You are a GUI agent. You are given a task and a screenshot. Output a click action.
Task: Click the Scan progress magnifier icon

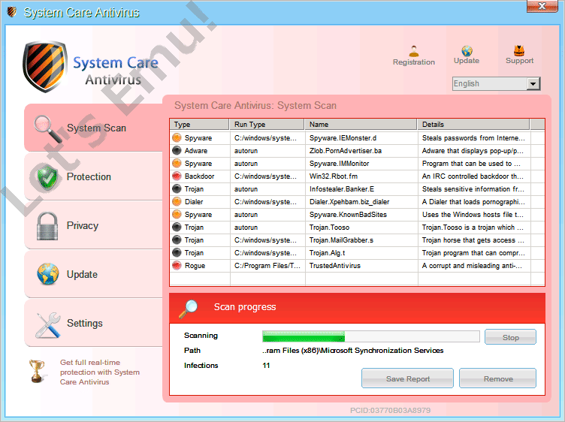coord(189,309)
